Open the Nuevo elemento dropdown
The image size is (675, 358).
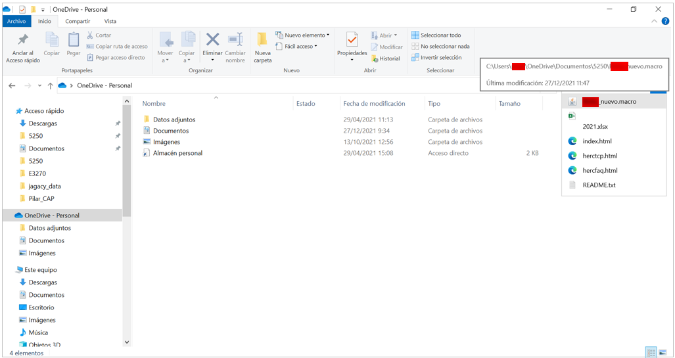(x=303, y=35)
